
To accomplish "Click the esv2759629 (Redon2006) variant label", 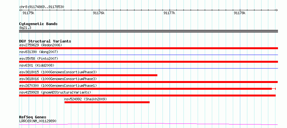I will coord(41,45).
